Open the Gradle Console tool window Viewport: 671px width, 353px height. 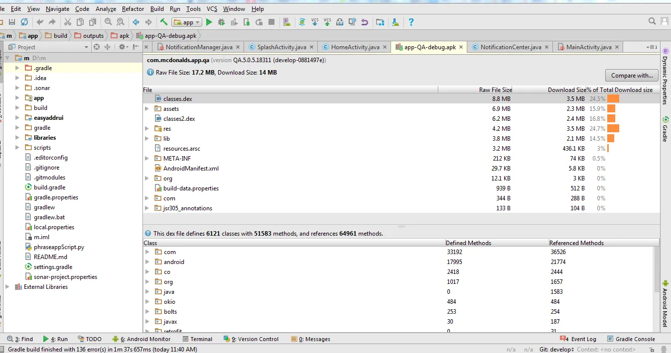coord(631,339)
